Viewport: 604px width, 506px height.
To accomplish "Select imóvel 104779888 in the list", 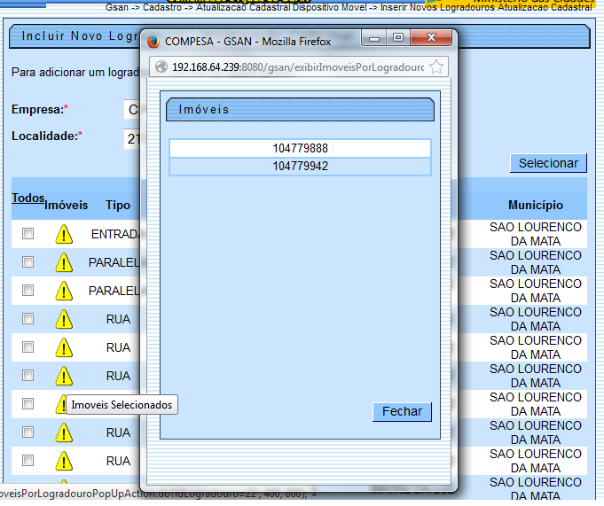I will tap(300, 149).
